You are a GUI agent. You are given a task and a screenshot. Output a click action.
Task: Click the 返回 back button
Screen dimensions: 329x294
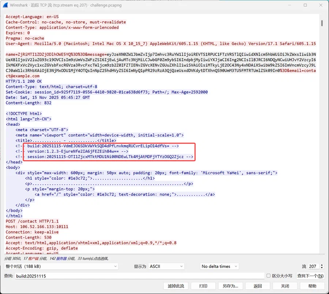pyautogui.click(x=258, y=286)
